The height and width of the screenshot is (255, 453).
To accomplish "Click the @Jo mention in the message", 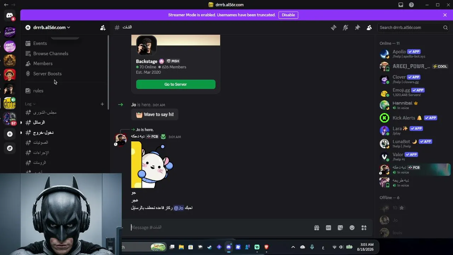I will pos(179,208).
